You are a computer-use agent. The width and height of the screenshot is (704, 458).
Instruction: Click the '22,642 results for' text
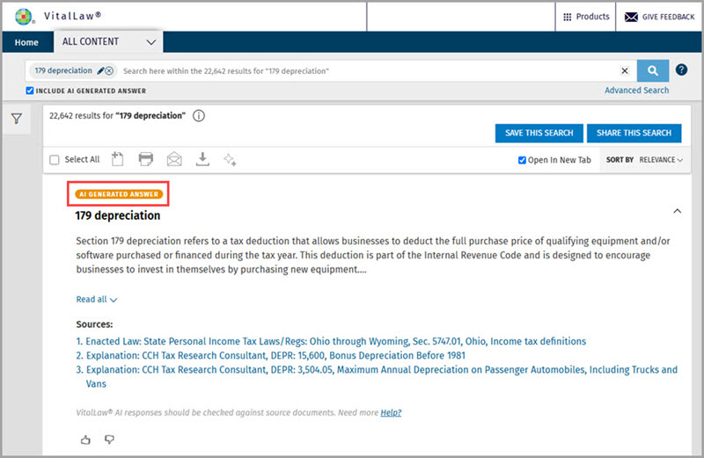[x=81, y=116]
